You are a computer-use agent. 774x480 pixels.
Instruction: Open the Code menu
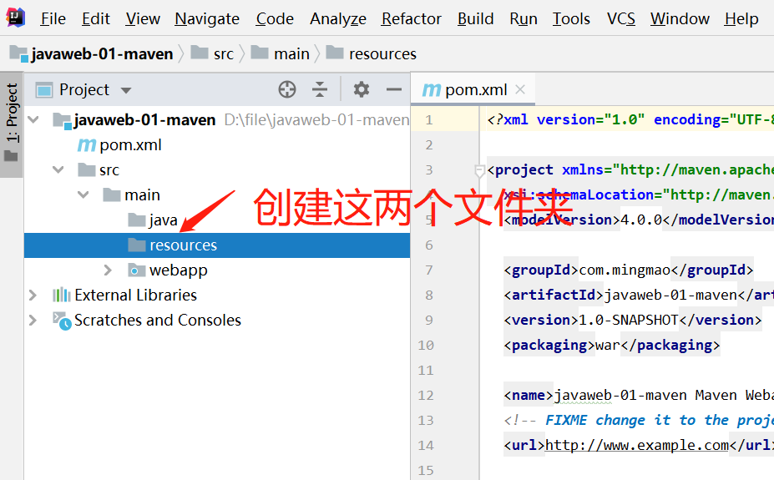pos(275,18)
